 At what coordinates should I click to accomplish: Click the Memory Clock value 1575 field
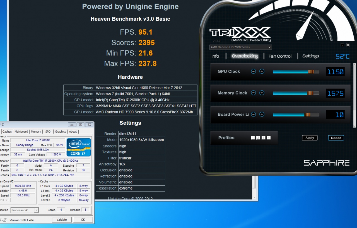(335, 93)
